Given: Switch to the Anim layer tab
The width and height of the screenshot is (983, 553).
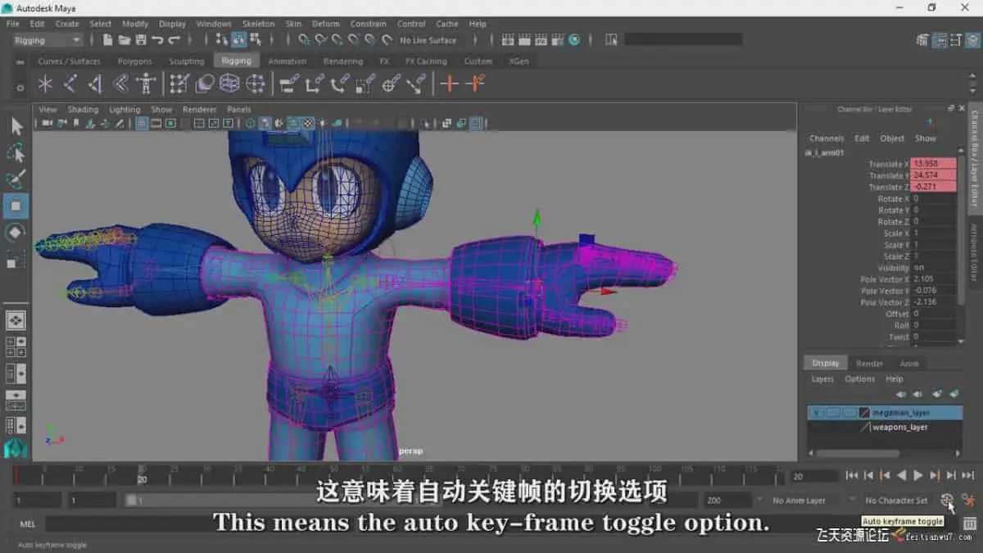Looking at the screenshot, I should click(909, 363).
